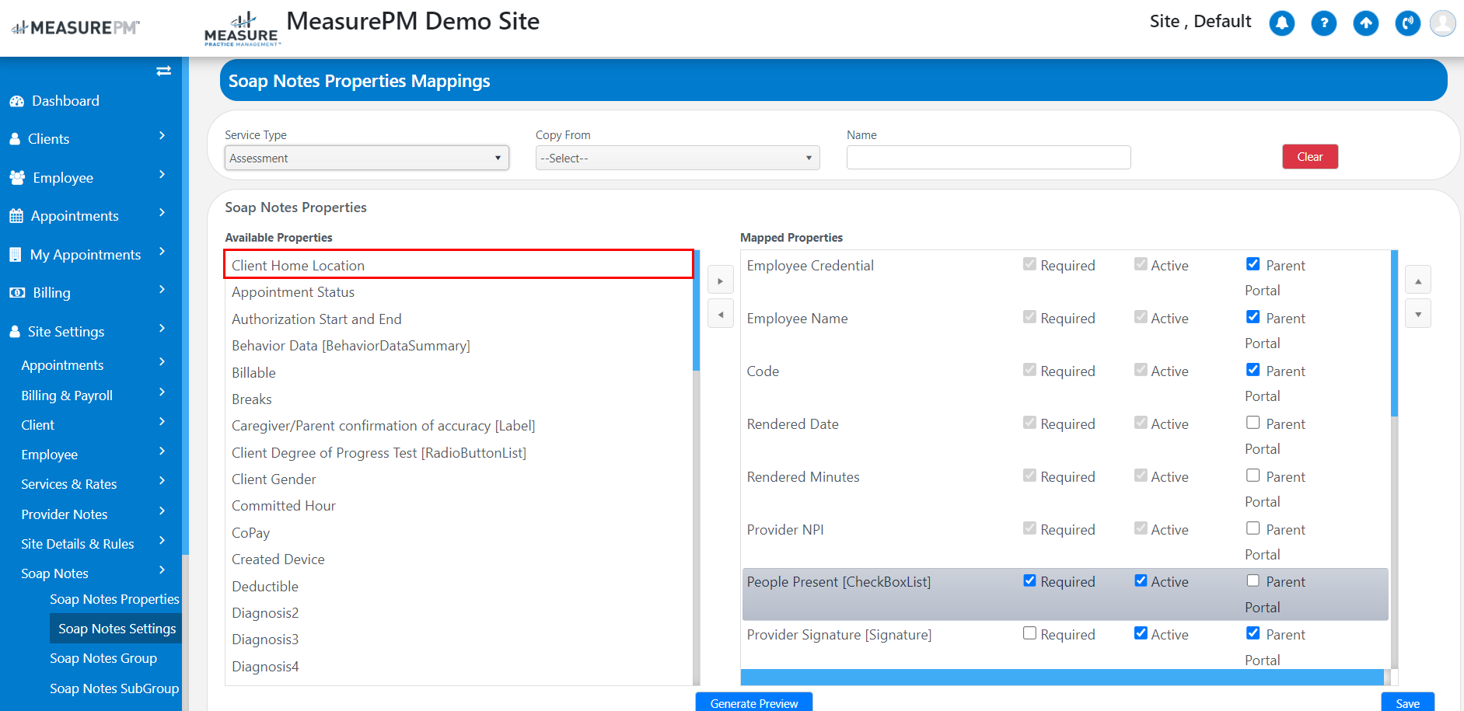Select Client Gender in Available Properties
This screenshot has height=711, width=1464.
(x=459, y=479)
